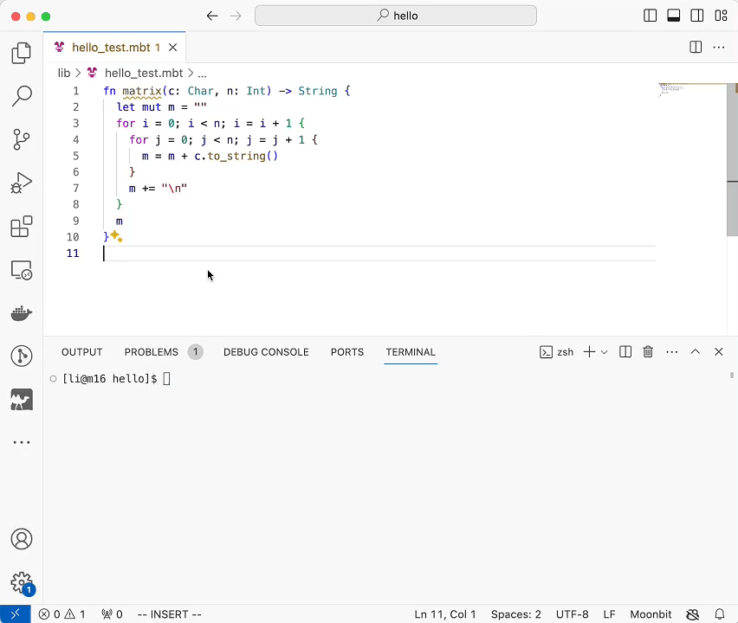Open Run and Debug icon
This screenshot has width=738, height=623.
point(21,183)
